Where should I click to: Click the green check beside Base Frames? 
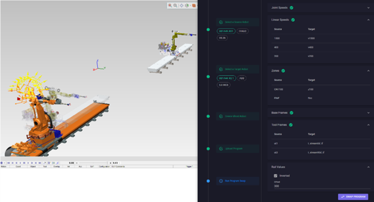[292, 113]
